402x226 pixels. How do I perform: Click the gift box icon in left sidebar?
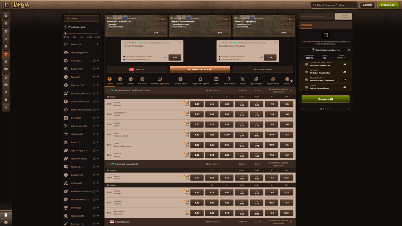click(x=6, y=16)
